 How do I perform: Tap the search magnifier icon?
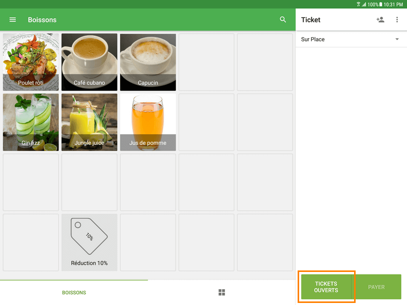point(283,20)
